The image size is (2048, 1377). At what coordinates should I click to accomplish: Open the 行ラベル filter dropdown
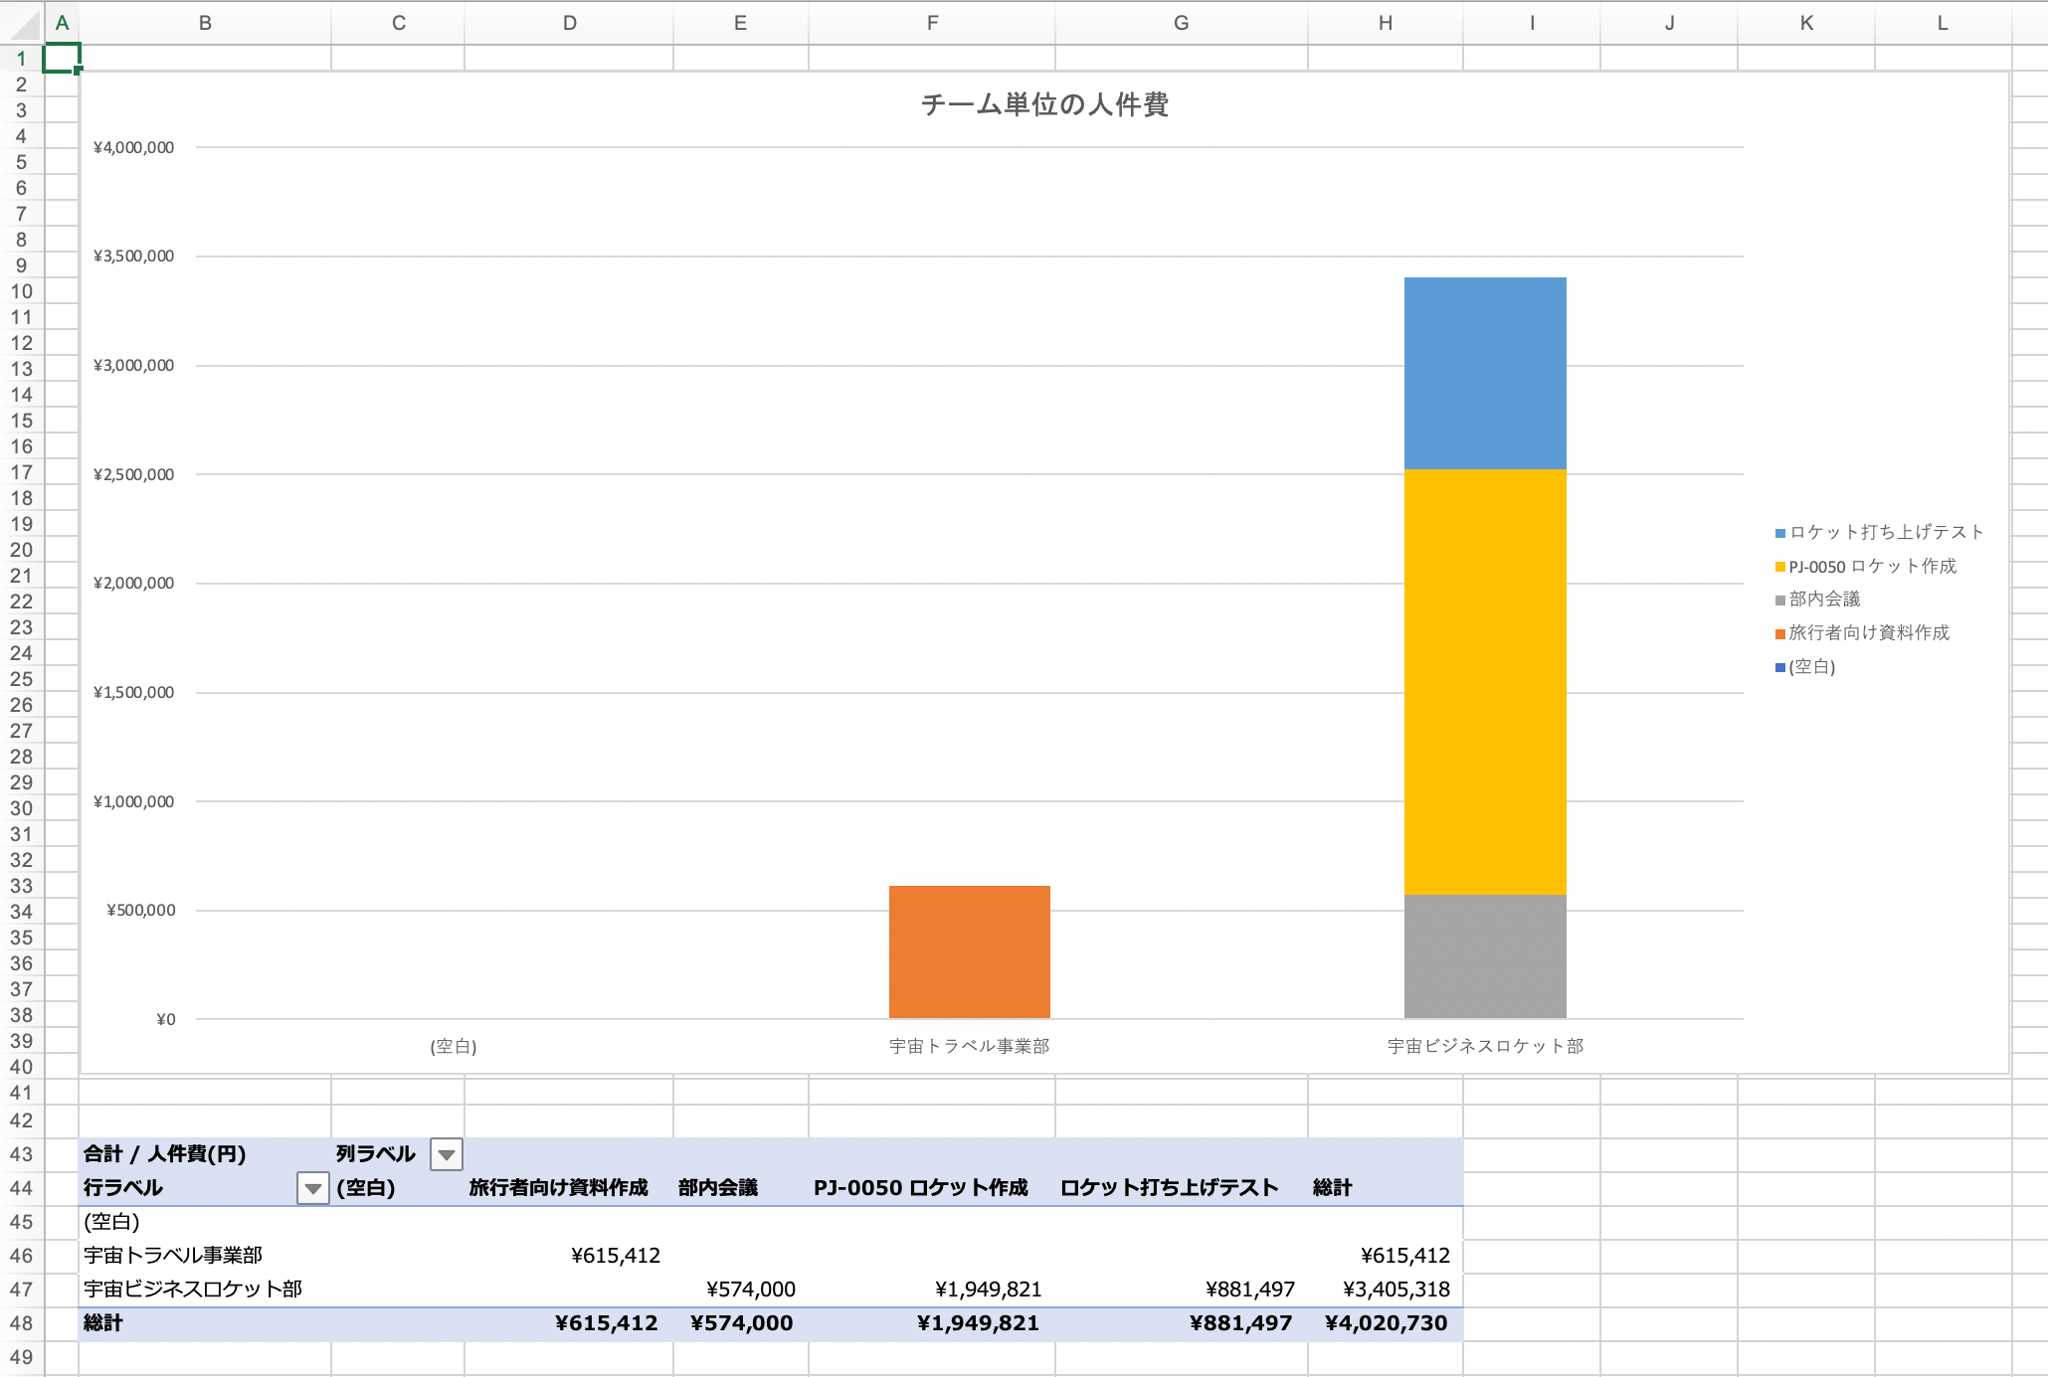(x=312, y=1188)
